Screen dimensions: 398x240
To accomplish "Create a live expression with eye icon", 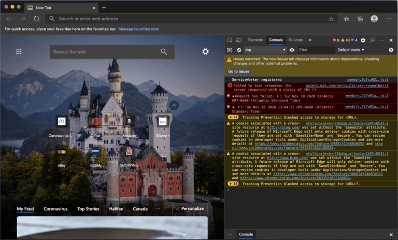I will click(x=292, y=50).
